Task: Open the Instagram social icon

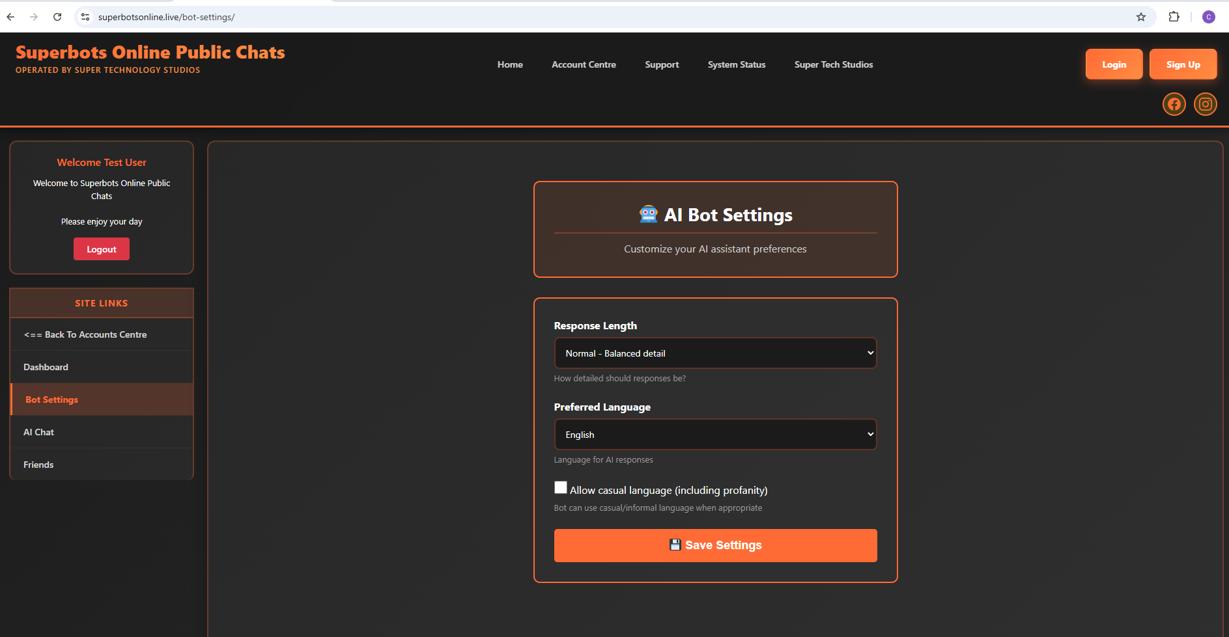Action: [x=1205, y=104]
